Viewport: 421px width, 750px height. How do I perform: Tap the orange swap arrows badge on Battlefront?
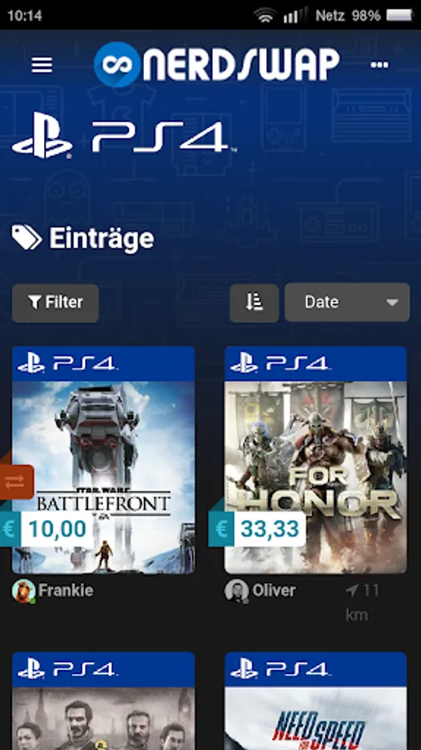pyautogui.click(x=15, y=482)
